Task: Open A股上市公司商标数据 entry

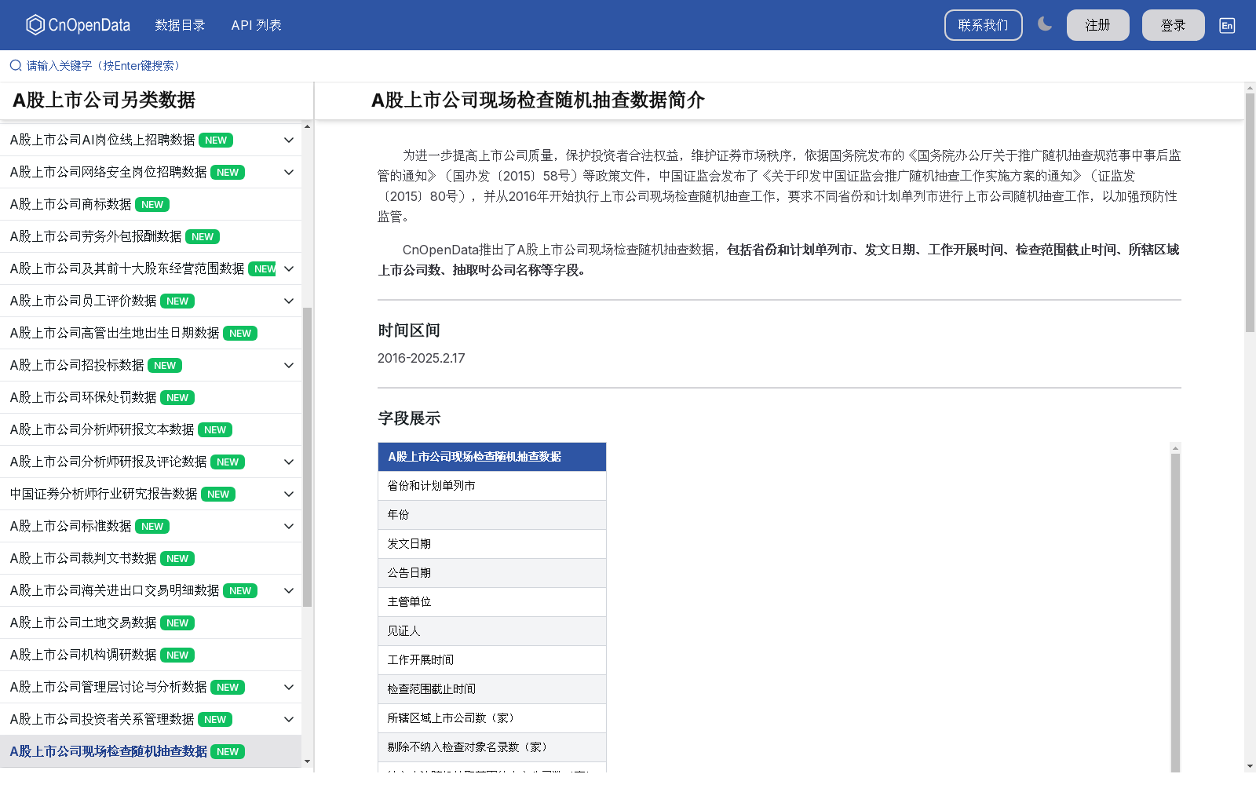Action: click(x=151, y=204)
